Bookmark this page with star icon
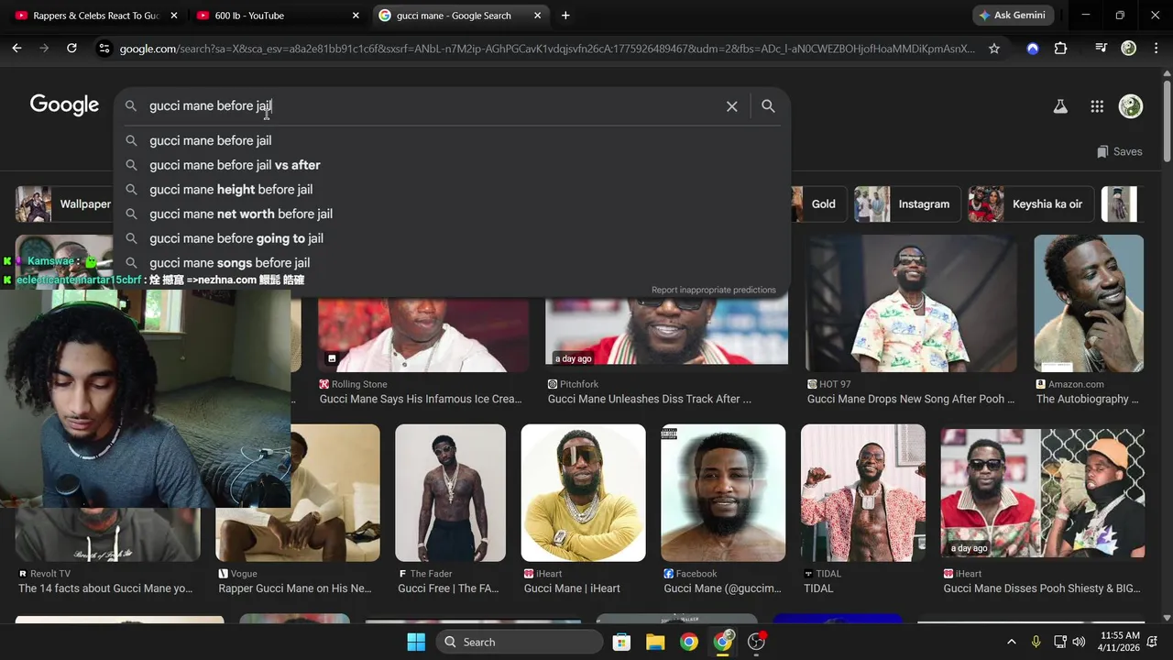The width and height of the screenshot is (1173, 660). (994, 49)
